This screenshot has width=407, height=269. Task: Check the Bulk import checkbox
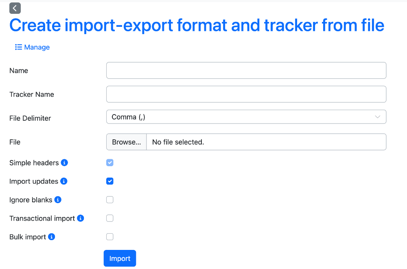click(110, 237)
